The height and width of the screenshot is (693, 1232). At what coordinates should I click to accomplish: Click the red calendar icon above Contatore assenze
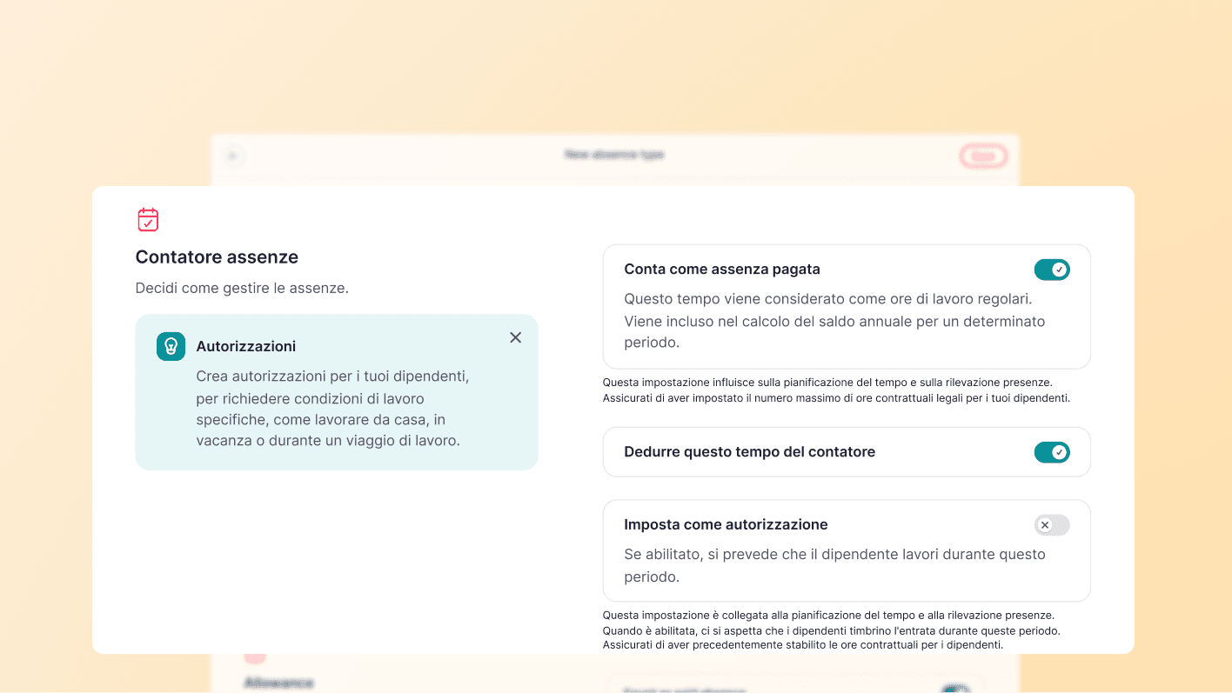click(148, 219)
